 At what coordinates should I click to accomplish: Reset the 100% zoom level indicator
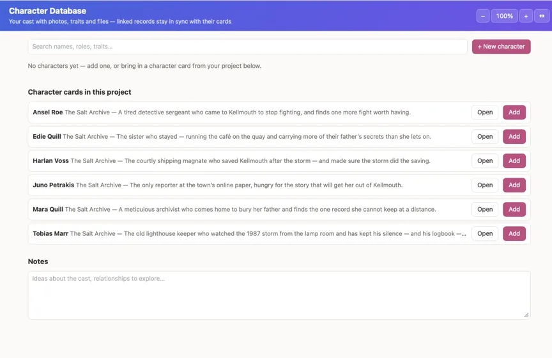(x=504, y=16)
